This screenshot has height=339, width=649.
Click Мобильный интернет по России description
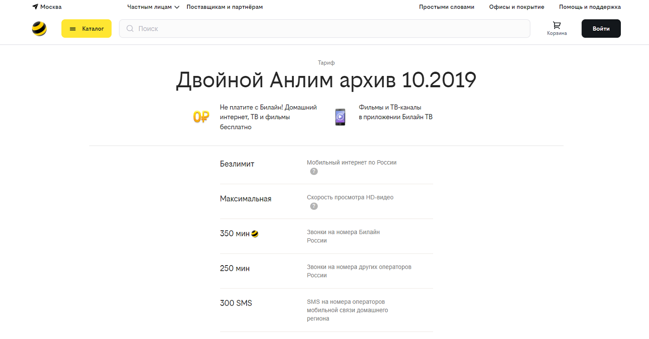coord(351,163)
